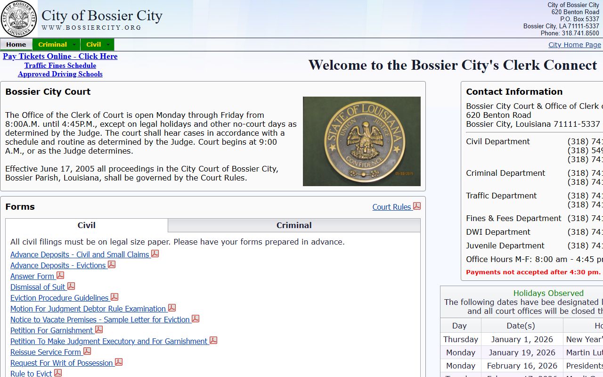Click PDF icon next to Petition For Garnishment
The image size is (603, 377).
tap(99, 329)
